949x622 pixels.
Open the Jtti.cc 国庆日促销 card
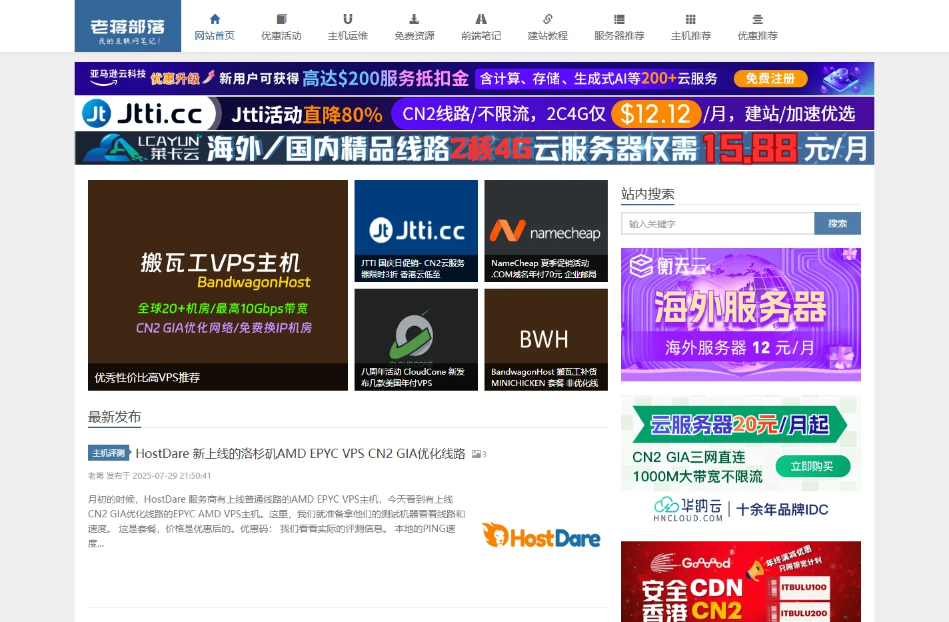[x=416, y=231]
